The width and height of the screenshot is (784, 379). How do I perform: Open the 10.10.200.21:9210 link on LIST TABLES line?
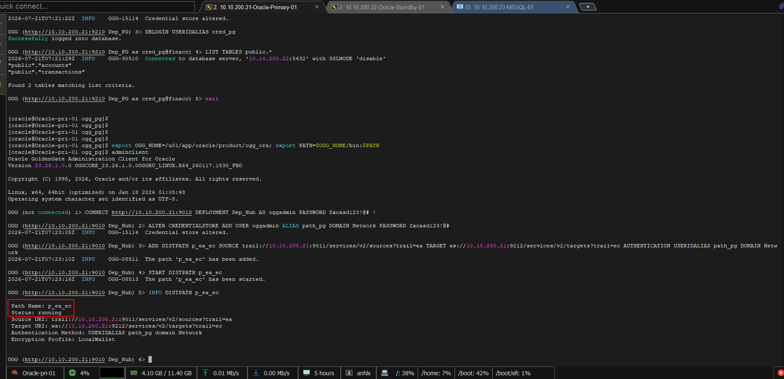click(65, 52)
